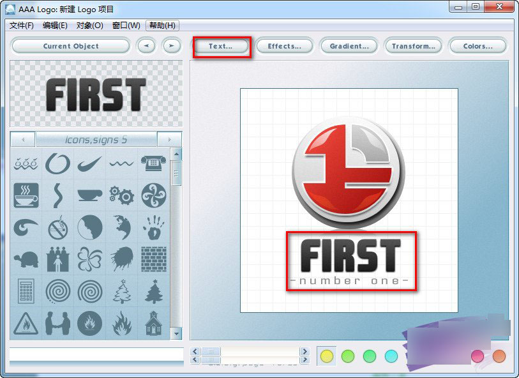The width and height of the screenshot is (519, 378).
Task: Open the Colors... button
Action: coord(478,47)
